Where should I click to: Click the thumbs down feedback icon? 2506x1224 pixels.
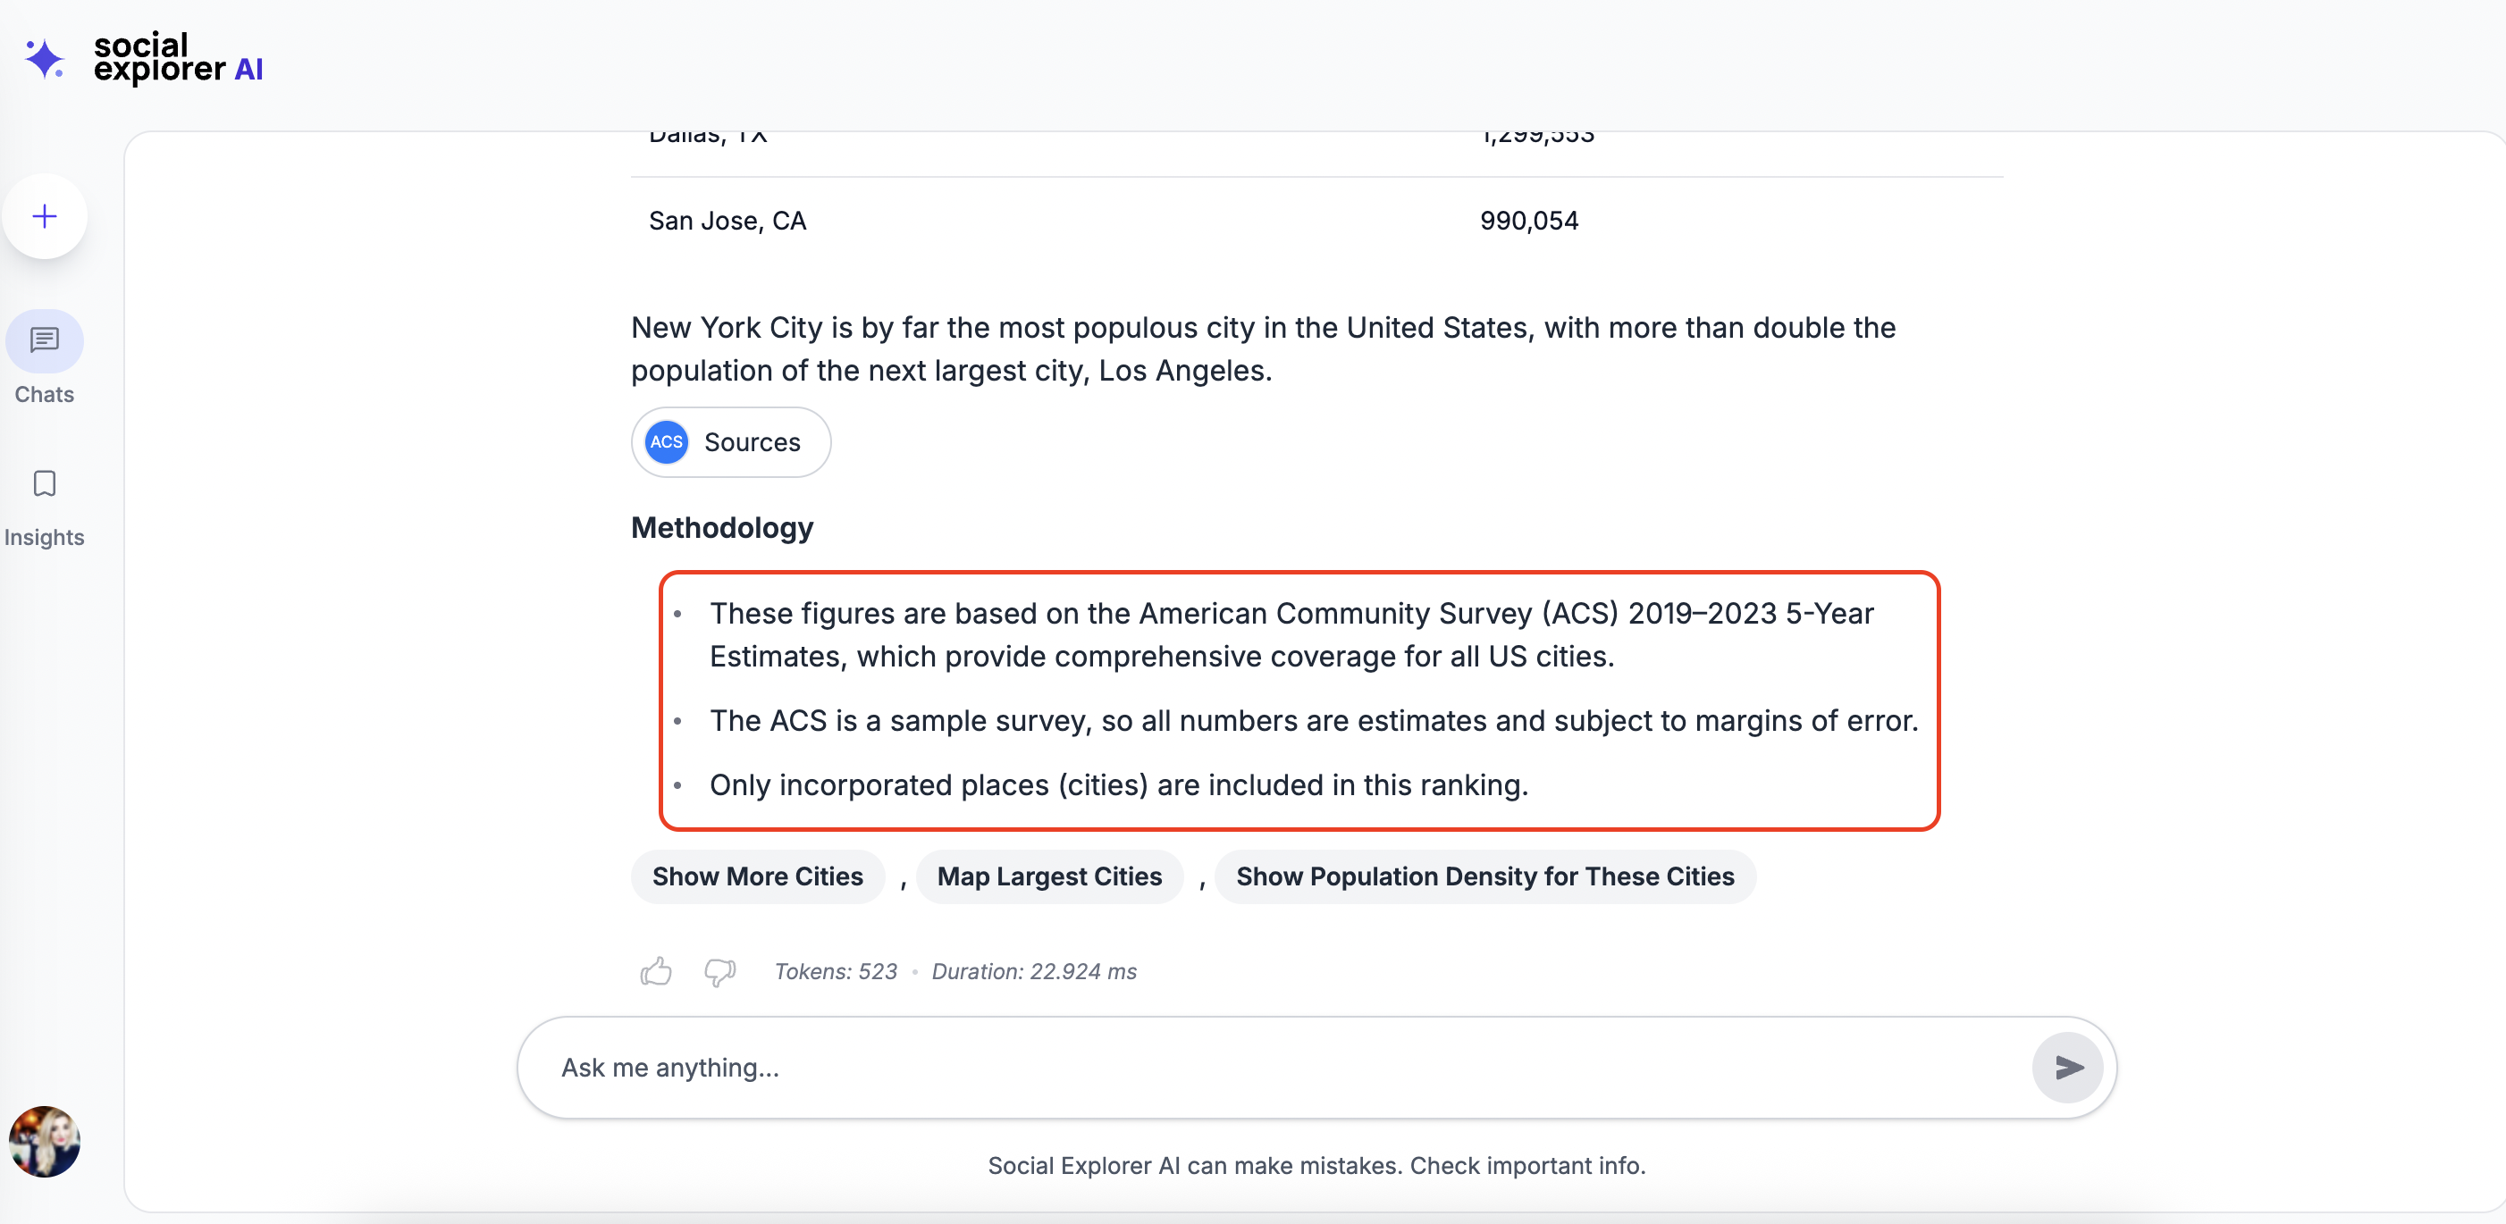pyautogui.click(x=719, y=971)
